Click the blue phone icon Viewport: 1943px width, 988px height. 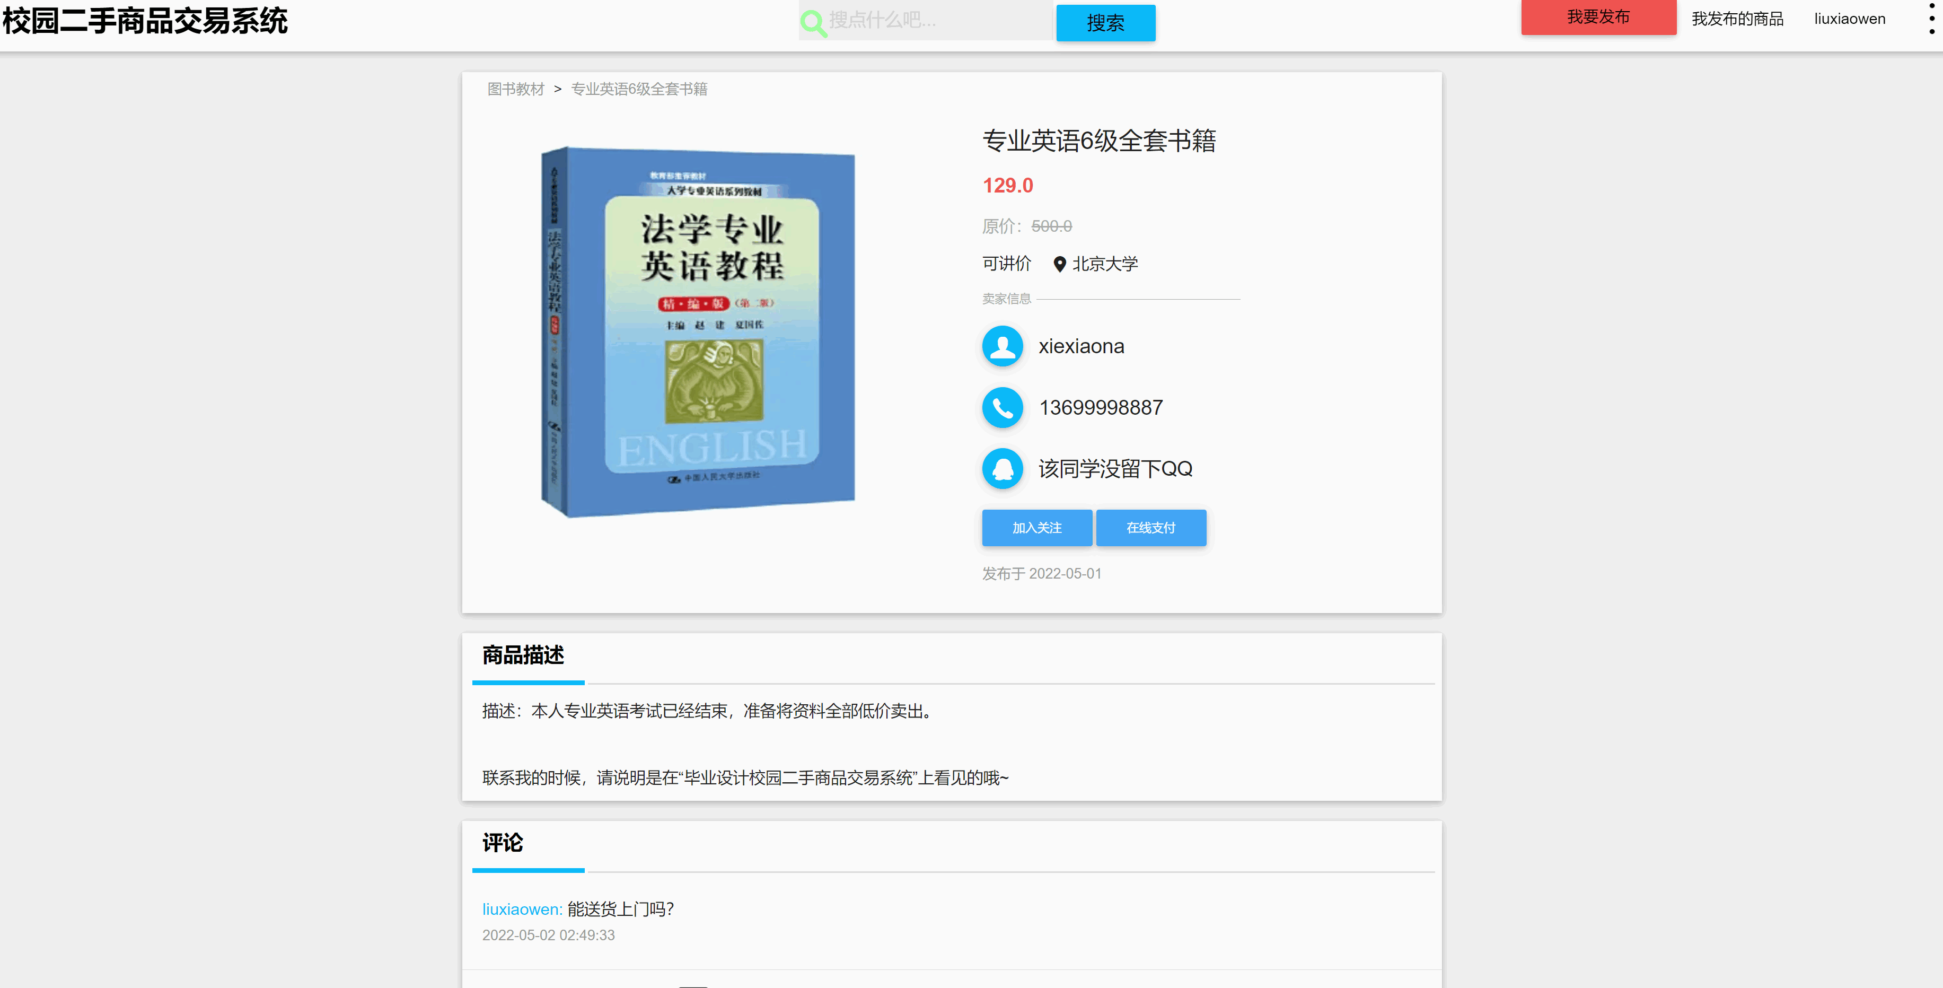pos(1003,408)
